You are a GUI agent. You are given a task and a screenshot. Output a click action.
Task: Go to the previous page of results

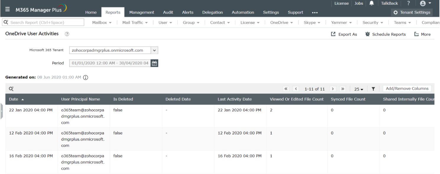click(x=296, y=89)
